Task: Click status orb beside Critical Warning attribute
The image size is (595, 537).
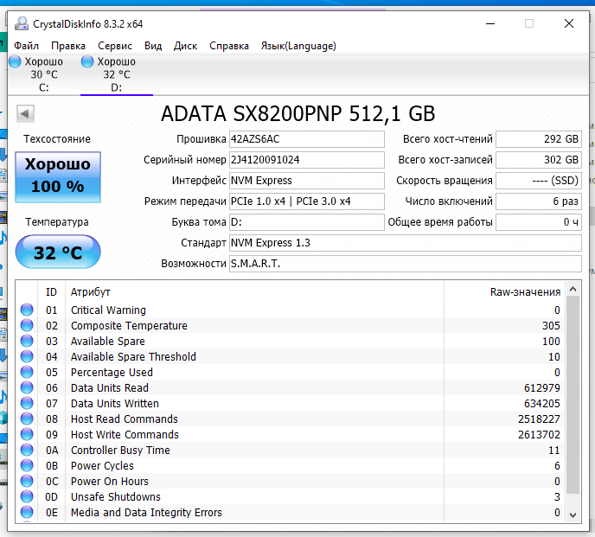Action: click(27, 310)
